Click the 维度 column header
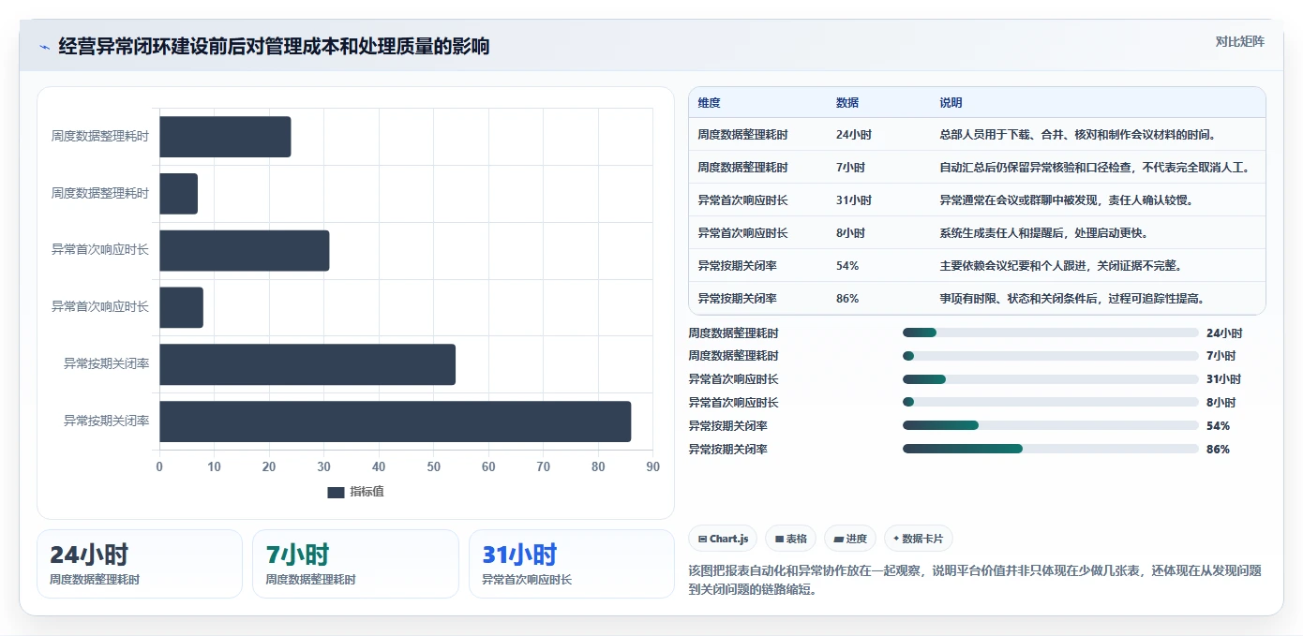The width and height of the screenshot is (1303, 636). click(x=709, y=103)
